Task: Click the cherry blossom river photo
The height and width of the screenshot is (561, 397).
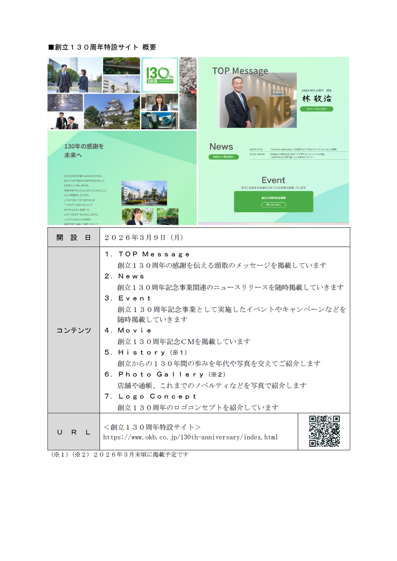Action: (188, 93)
